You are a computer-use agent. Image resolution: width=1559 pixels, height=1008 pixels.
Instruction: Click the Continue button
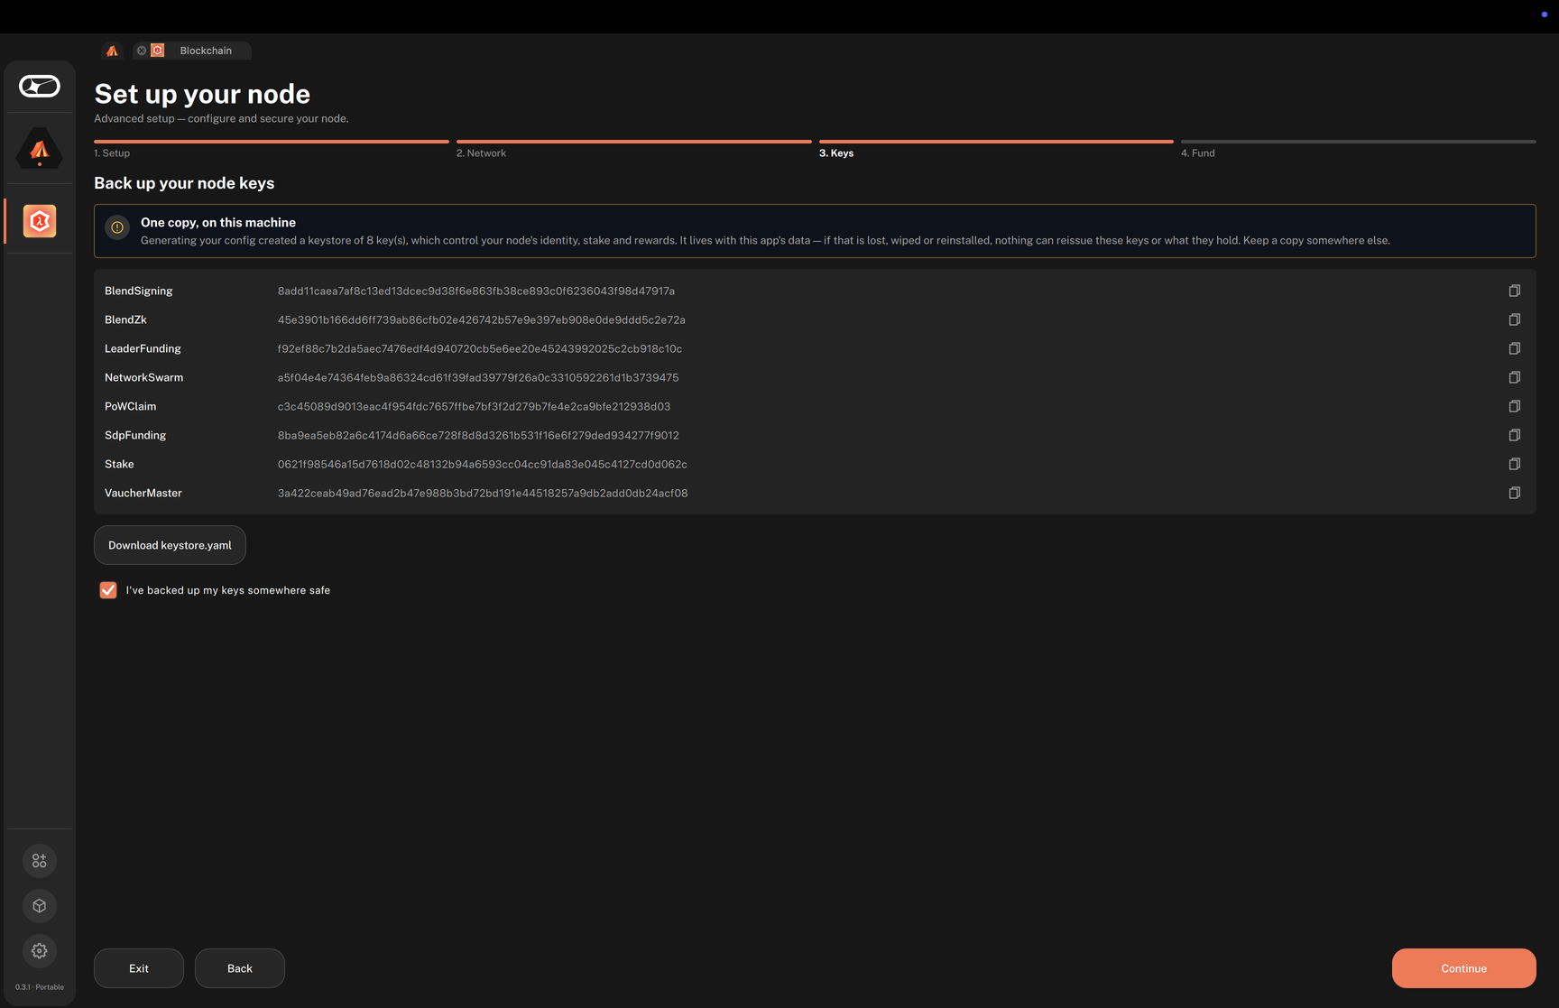1463,968
